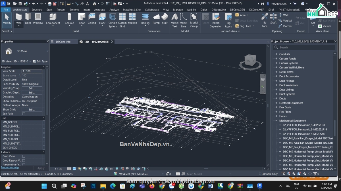
Task: Click the View Scale value field
Action: (32, 71)
